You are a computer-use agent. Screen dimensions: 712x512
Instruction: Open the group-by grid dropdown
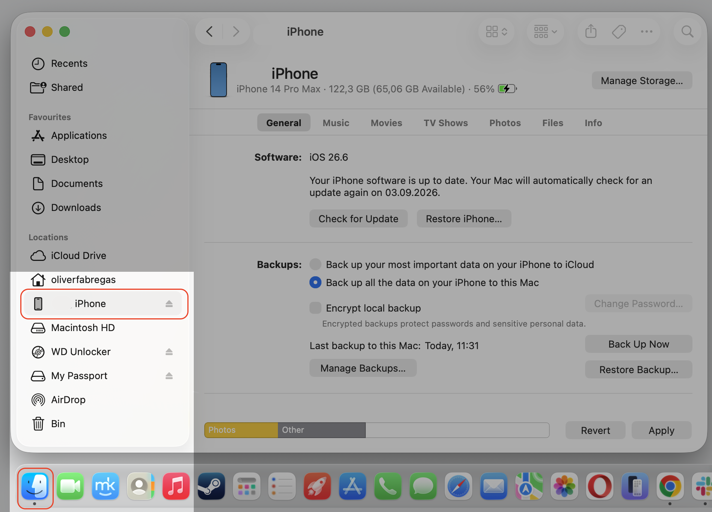545,32
